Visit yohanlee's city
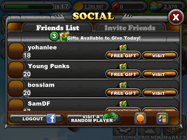The width and height of the screenshot is (187, 140). [x=160, y=55]
